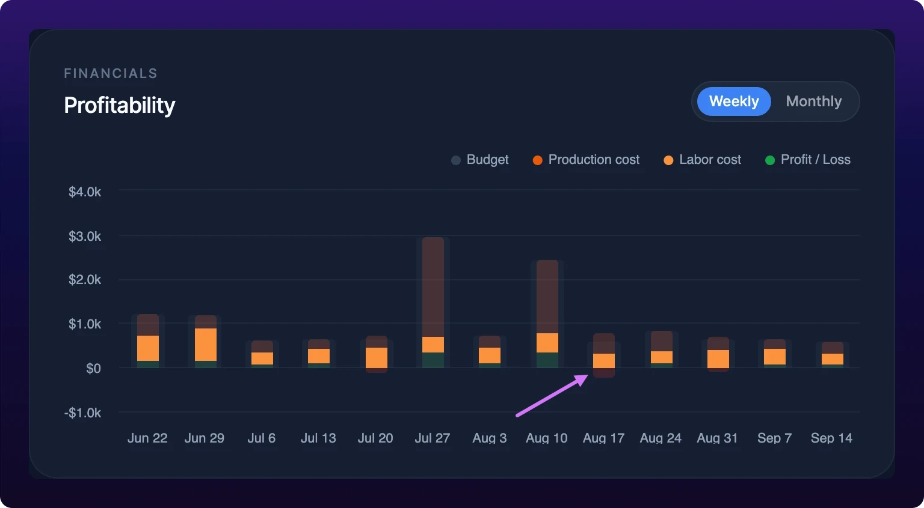This screenshot has width=924, height=508.
Task: Select the Jul 20 bar
Action: click(377, 354)
